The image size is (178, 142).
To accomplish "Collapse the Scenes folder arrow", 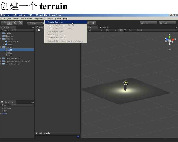I will coord(1,47).
